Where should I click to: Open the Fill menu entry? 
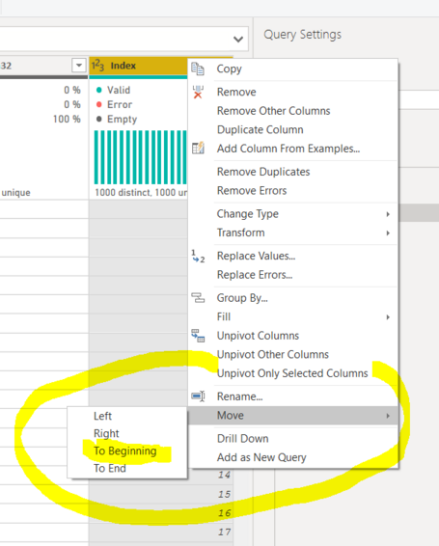click(292, 316)
